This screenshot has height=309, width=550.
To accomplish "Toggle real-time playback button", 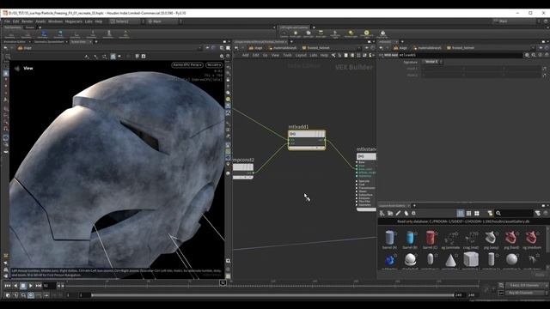I will [31, 295].
